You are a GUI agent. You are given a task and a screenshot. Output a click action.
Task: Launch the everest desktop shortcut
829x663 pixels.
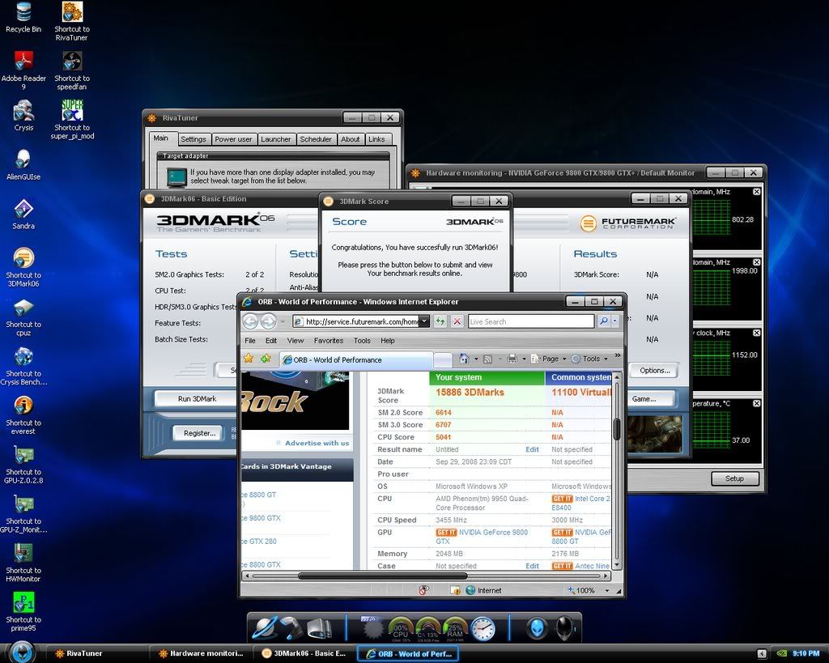tap(23, 415)
